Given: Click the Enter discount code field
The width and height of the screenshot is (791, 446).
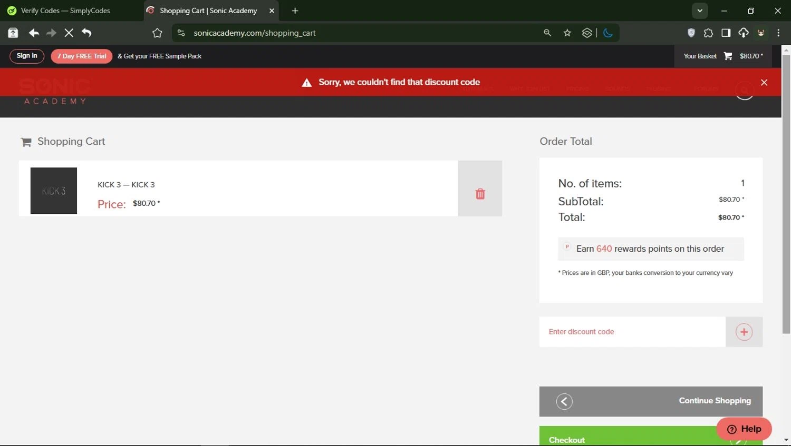Looking at the screenshot, I should (632, 332).
